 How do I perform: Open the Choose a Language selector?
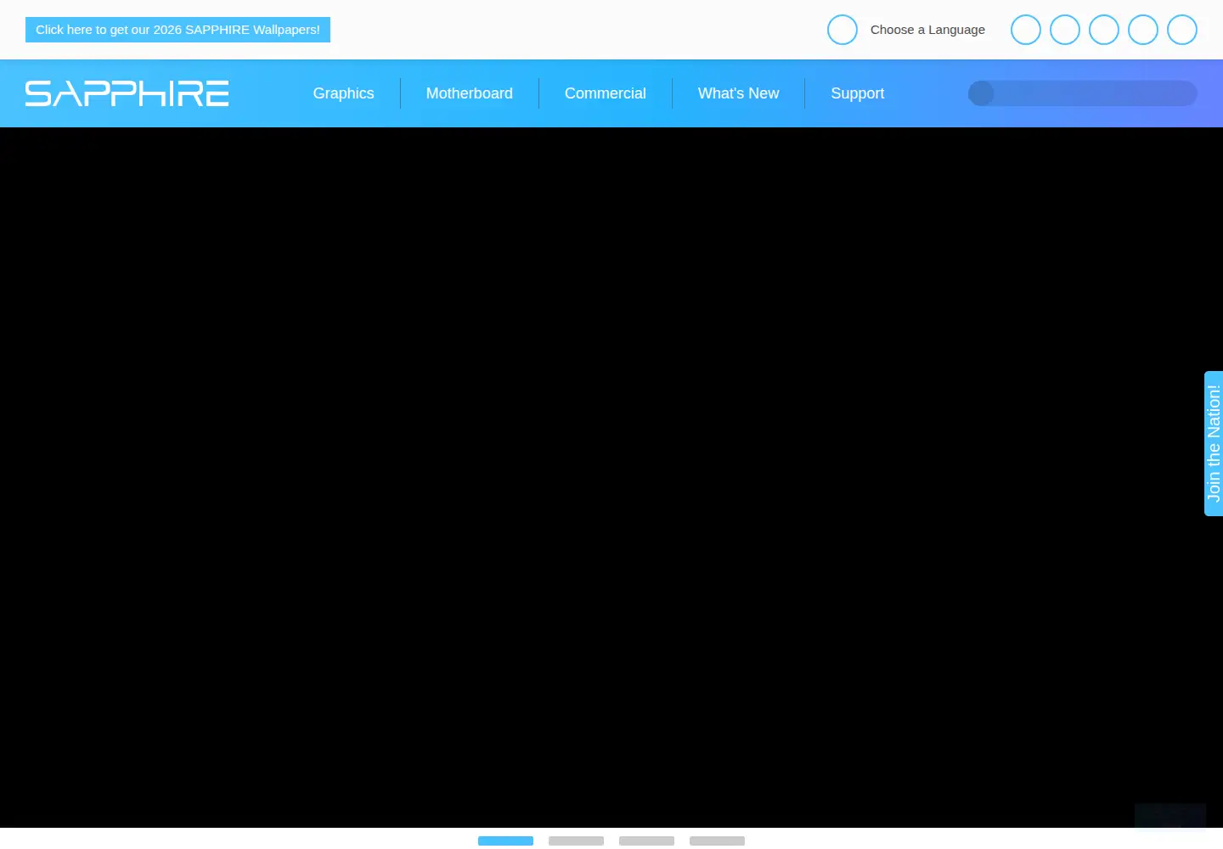[x=927, y=30]
